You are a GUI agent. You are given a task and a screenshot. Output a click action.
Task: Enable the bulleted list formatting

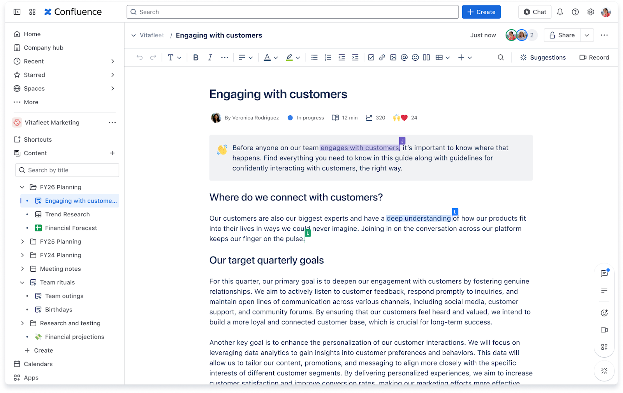tap(314, 57)
